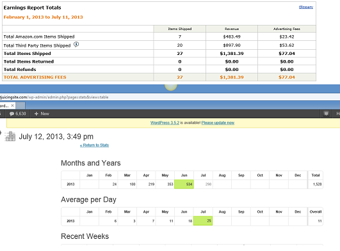
Task: Open the notifications icon in admin bar
Action: tap(326, 114)
